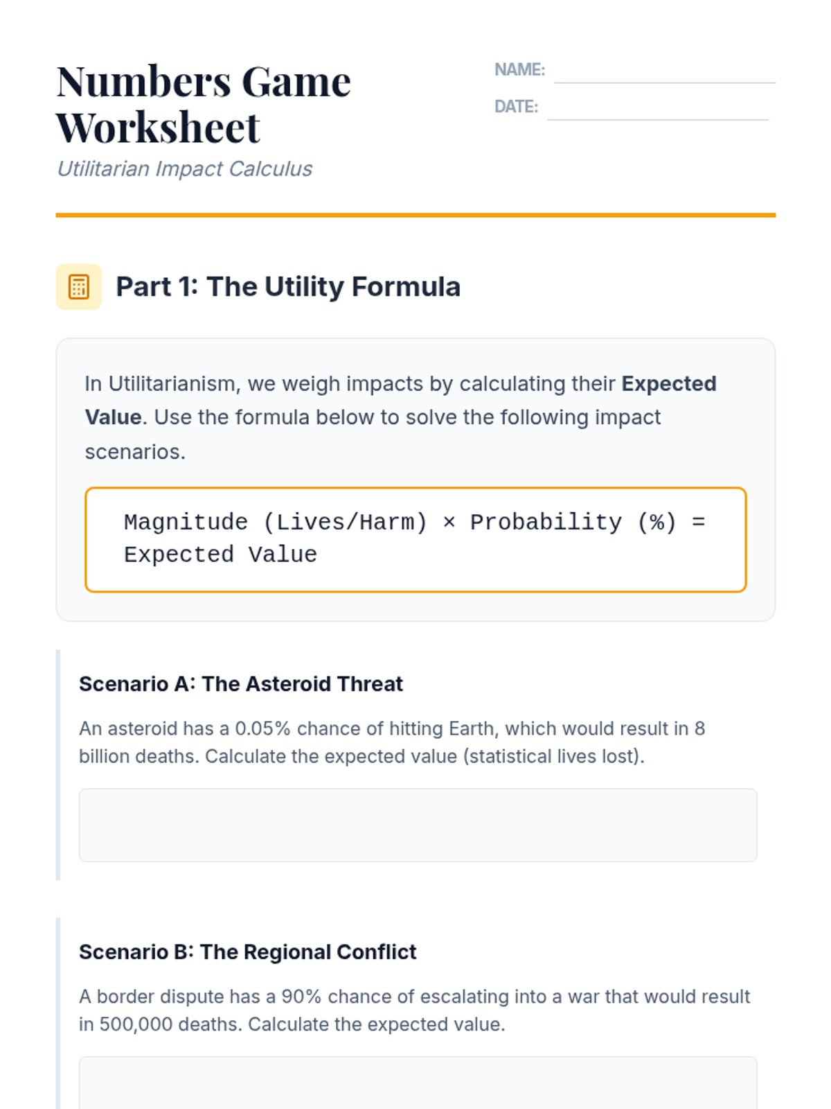Select the Scenario B: The Regional Conflict heading
The width and height of the screenshot is (831, 1109).
(247, 952)
